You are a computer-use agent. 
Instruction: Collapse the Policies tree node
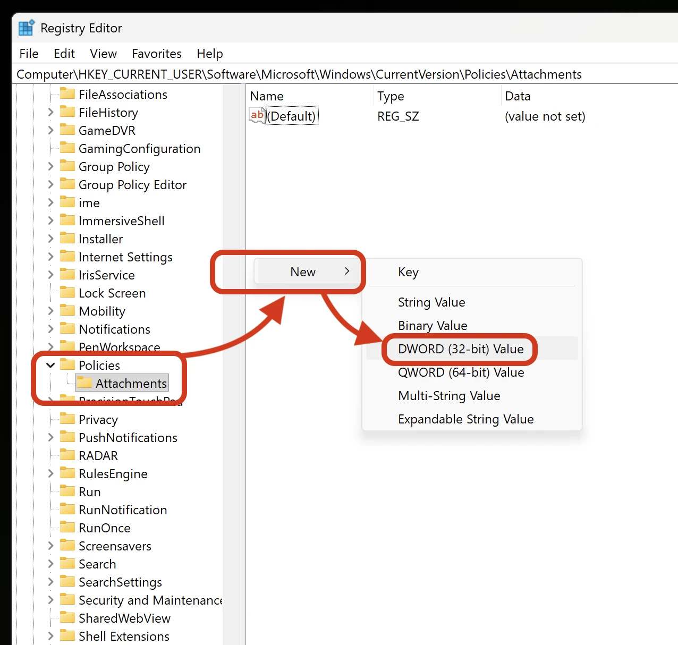pos(50,365)
